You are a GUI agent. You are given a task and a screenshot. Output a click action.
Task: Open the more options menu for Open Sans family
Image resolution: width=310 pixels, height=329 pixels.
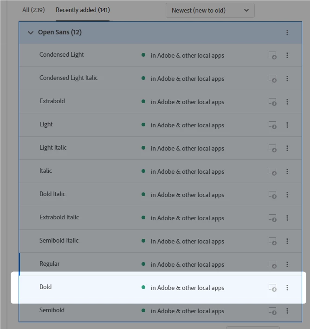(287, 33)
